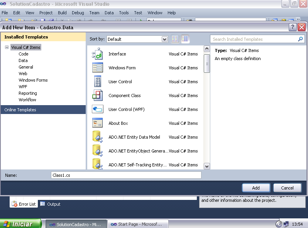Image resolution: width=308 pixels, height=228 pixels.
Task: Click the Windows Iniciar start button
Action: [x=20, y=224]
